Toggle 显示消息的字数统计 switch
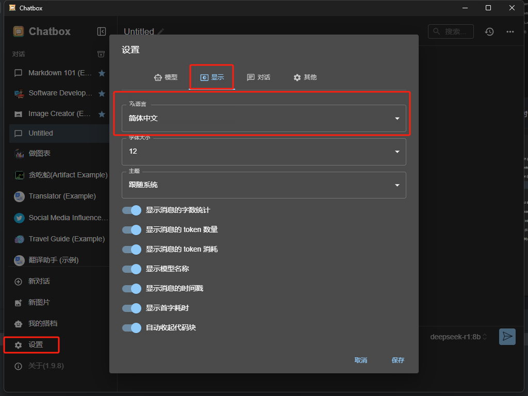This screenshot has width=528, height=396. [x=131, y=210]
